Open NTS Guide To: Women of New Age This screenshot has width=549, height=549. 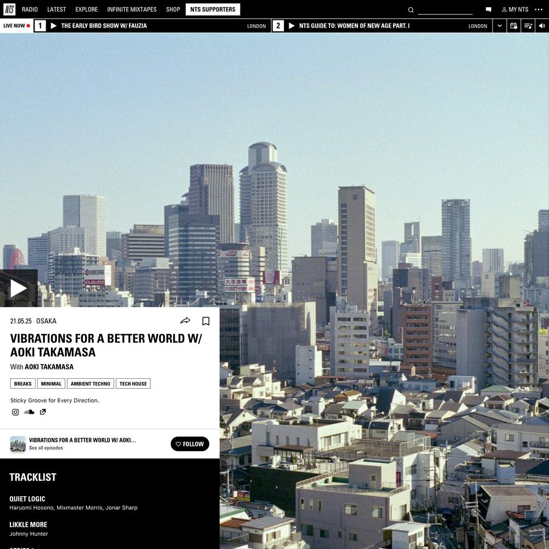(x=354, y=26)
